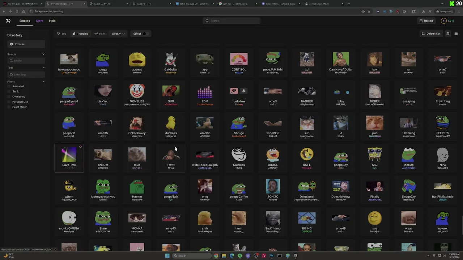Collapse the Tags section chevron
The image size is (463, 260).
click(43, 68)
